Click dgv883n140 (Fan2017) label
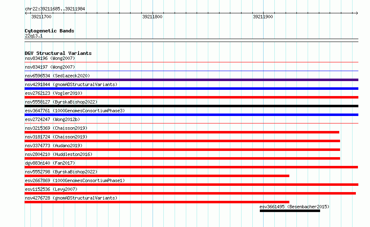Viewport: 370px width, 227px height. coord(50,163)
